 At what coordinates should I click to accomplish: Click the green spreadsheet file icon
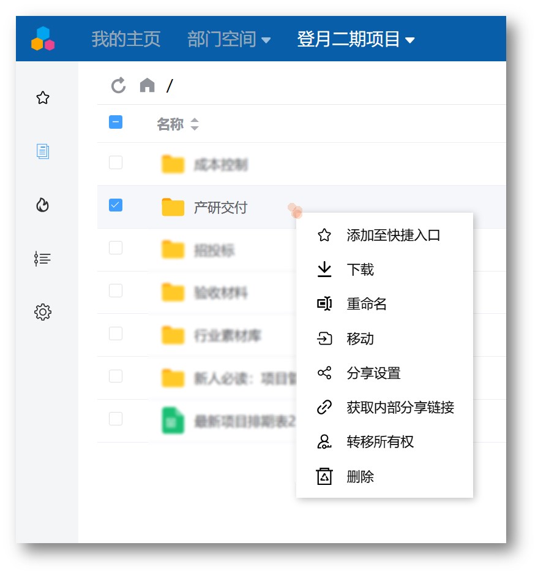coord(173,421)
